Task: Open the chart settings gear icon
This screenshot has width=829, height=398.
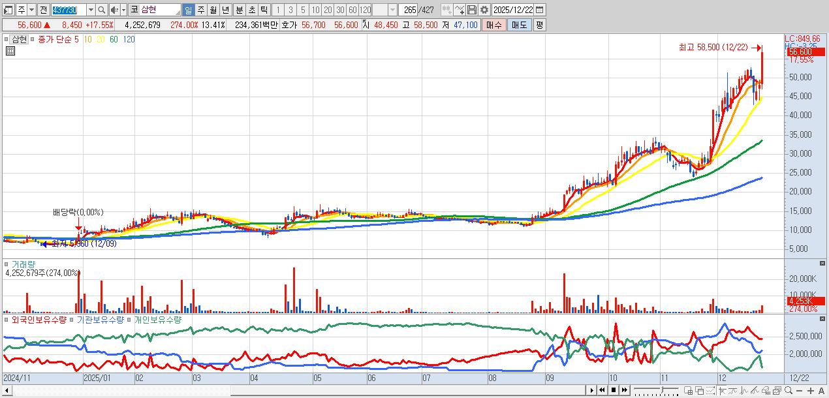Action: coord(484,10)
